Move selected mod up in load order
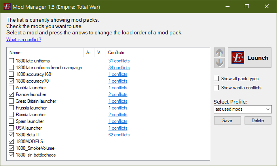This screenshot has height=166, width=277. 219,53
